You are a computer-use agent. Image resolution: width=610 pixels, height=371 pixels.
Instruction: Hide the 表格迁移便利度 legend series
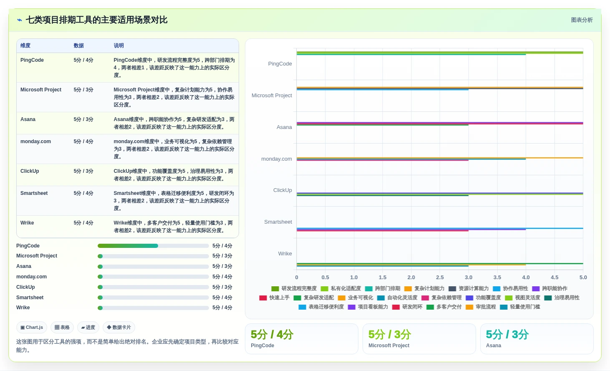pyautogui.click(x=321, y=307)
